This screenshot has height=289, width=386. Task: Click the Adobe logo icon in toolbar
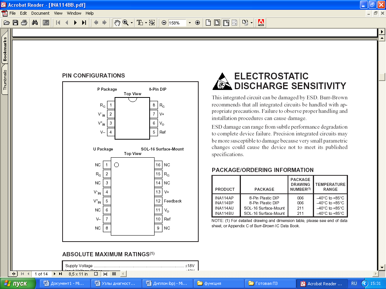261,23
